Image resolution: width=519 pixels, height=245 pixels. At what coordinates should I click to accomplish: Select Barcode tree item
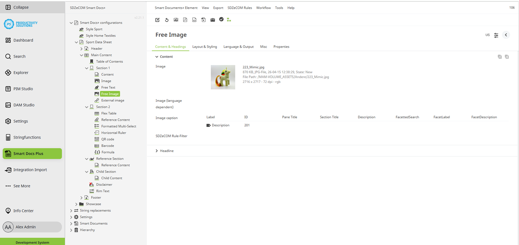pos(107,146)
